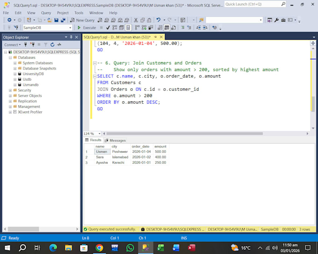Click the Activity Monitor icon in Object Explorer
The image size is (318, 254).
tap(59, 44)
